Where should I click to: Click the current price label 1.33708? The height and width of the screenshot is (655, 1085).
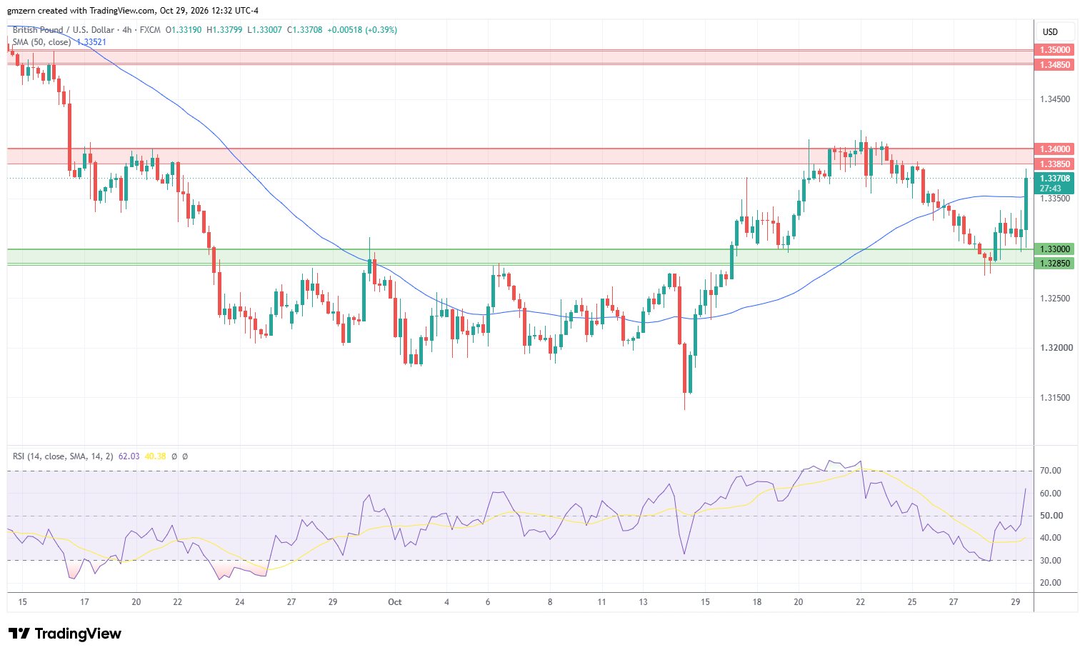(x=1054, y=179)
